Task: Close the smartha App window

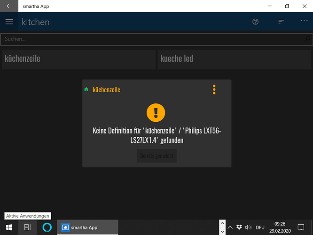Action: pyautogui.click(x=305, y=6)
